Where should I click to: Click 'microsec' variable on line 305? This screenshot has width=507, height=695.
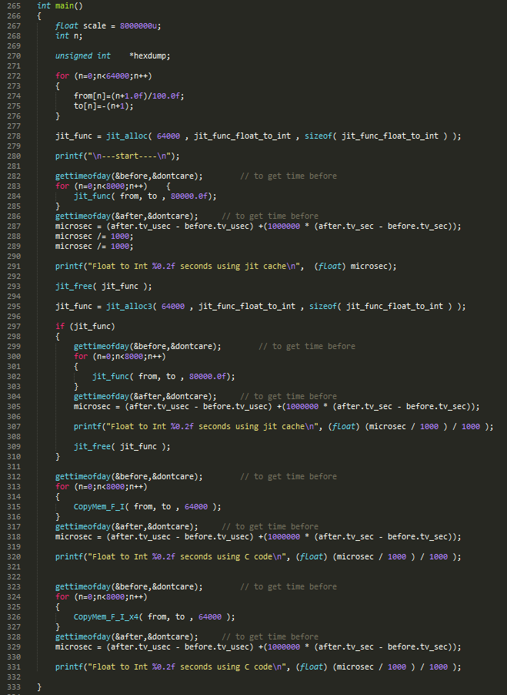tap(92, 407)
